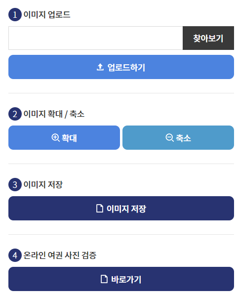Go to passport photo verification via 바로가기
Screen dimensions: 237x296
(121, 279)
